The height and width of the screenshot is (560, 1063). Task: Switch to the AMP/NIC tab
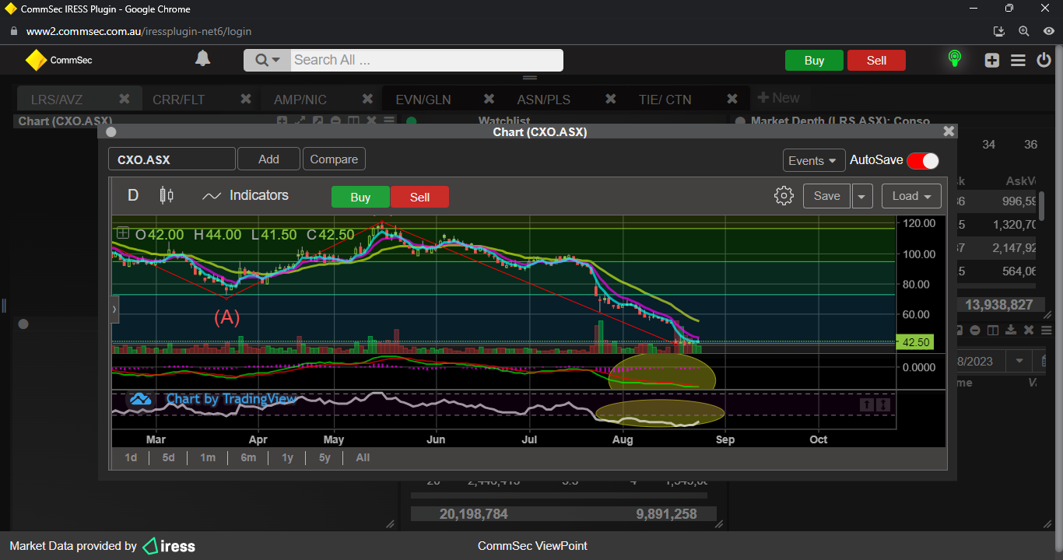[300, 100]
